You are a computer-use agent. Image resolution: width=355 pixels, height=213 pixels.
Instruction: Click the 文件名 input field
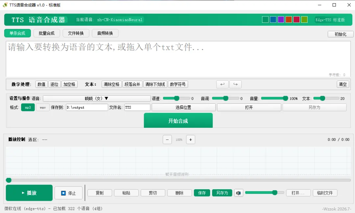(137, 107)
